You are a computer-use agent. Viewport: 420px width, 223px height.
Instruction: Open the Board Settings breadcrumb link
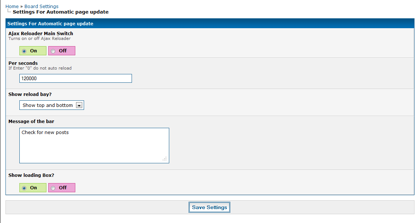tap(41, 7)
